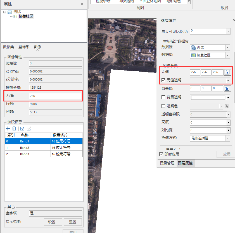Click the 重置 button

(73, 222)
